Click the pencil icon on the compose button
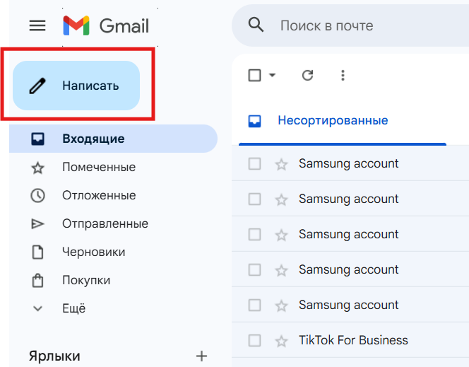Viewport: 469px width, 367px height. tap(37, 86)
